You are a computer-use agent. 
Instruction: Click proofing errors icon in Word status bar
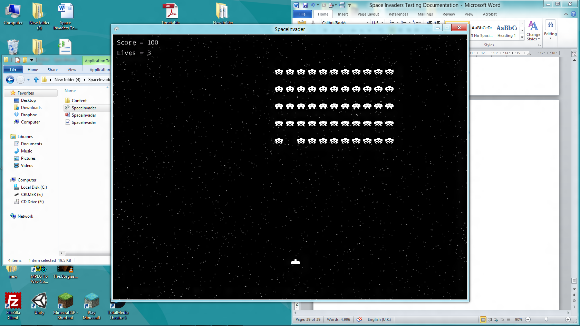tap(359, 319)
